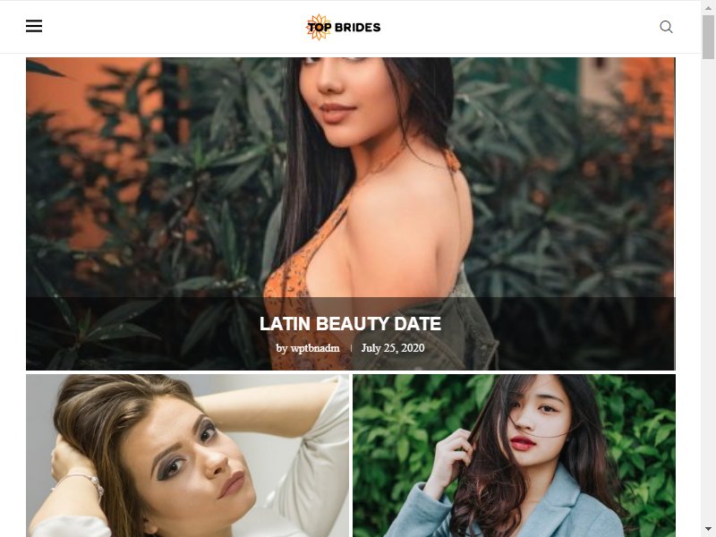
Task: Click the scrollbar track below the thumb
Action: point(708,293)
